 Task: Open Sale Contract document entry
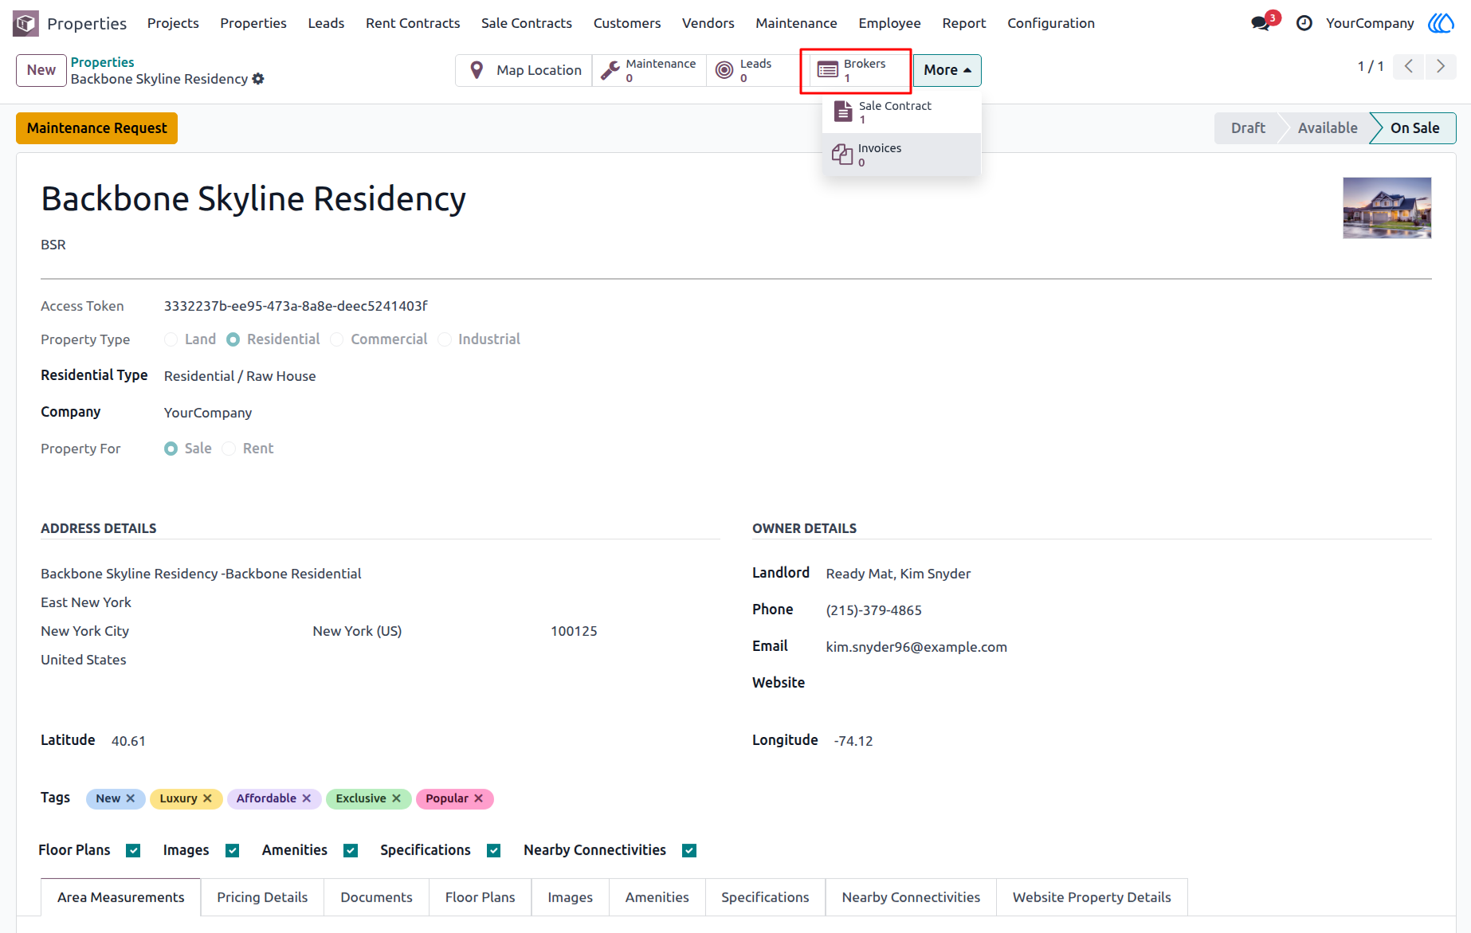coord(901,112)
